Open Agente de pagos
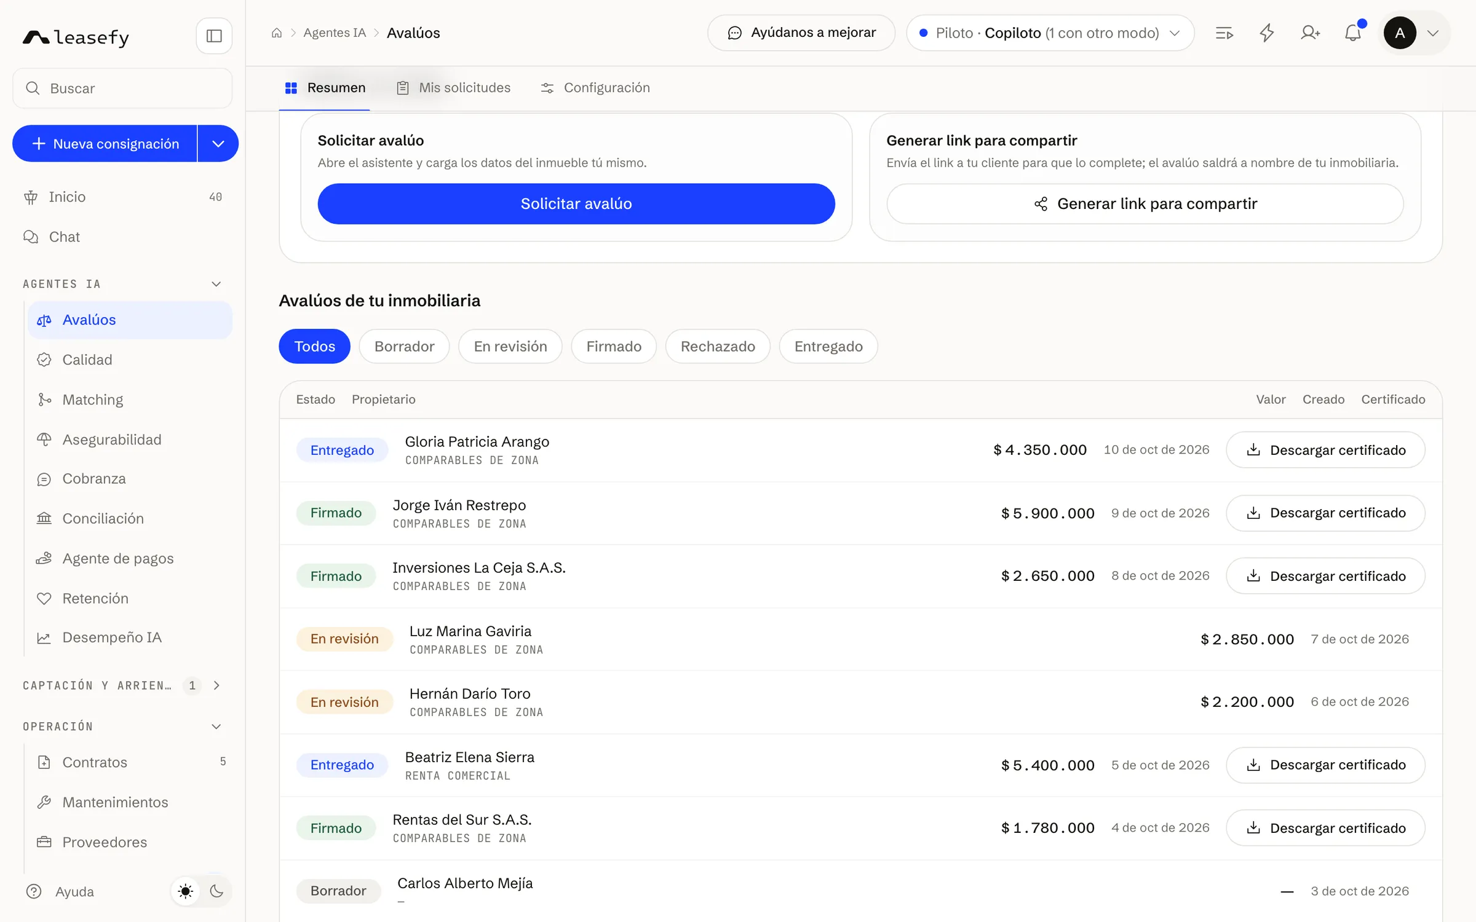1476x922 pixels. tap(130, 559)
